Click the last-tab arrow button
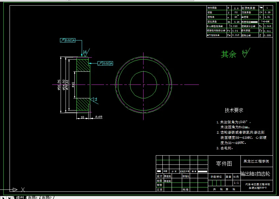This screenshot has height=199, width=279. click(10, 198)
